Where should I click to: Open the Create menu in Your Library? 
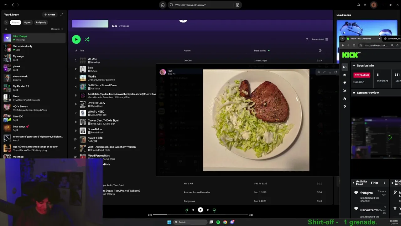50,14
